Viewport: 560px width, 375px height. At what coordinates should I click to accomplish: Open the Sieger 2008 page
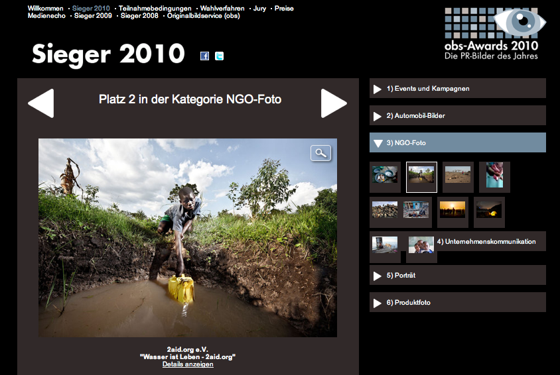pos(139,16)
